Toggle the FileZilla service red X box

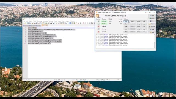pyautogui.click(x=98, y=26)
